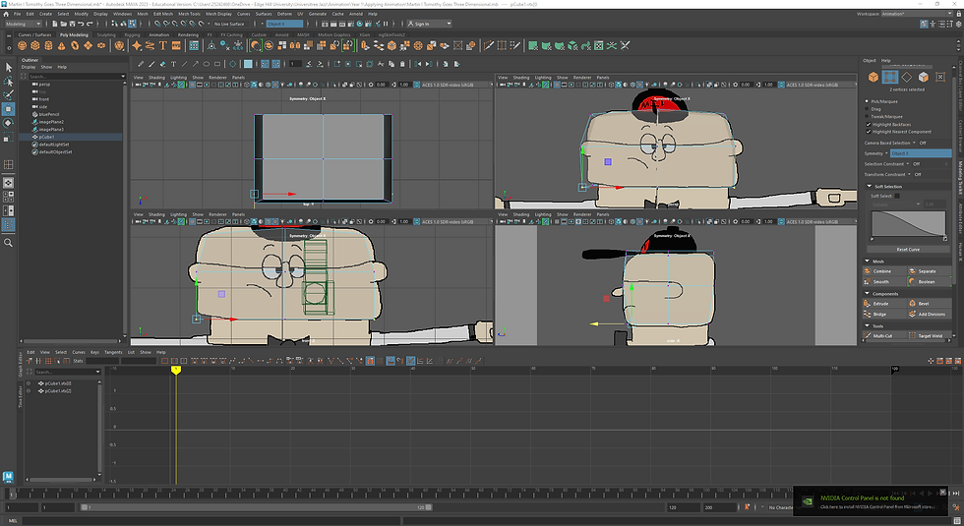Image resolution: width=964 pixels, height=526 pixels.
Task: Open the Edit Mesh menu
Action: [163, 14]
